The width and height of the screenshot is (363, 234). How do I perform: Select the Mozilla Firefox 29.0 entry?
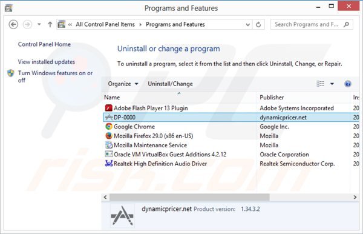(x=231, y=136)
